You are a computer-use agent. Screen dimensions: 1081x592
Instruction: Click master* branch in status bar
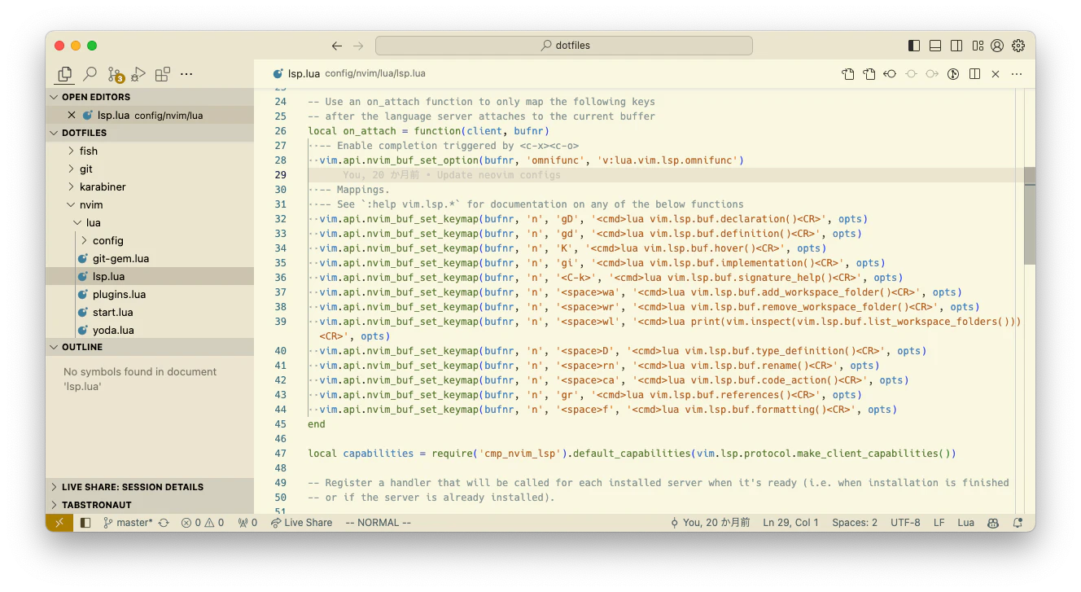click(128, 523)
